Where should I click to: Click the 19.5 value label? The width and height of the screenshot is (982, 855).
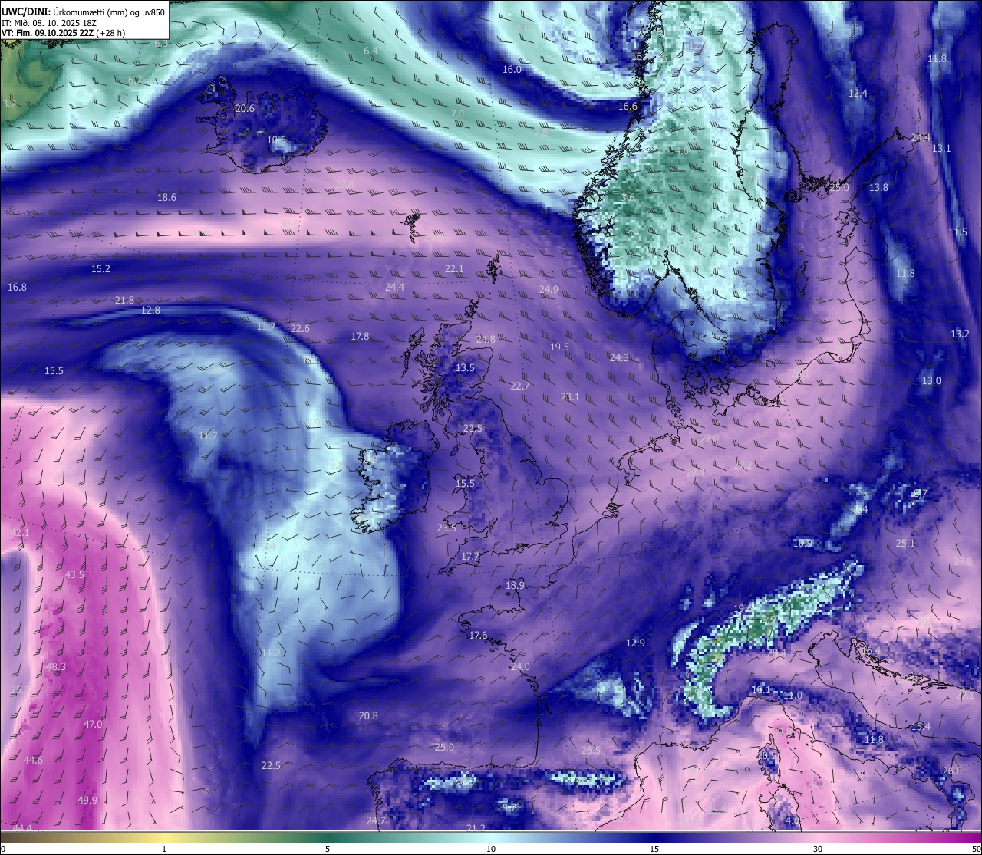tap(559, 347)
